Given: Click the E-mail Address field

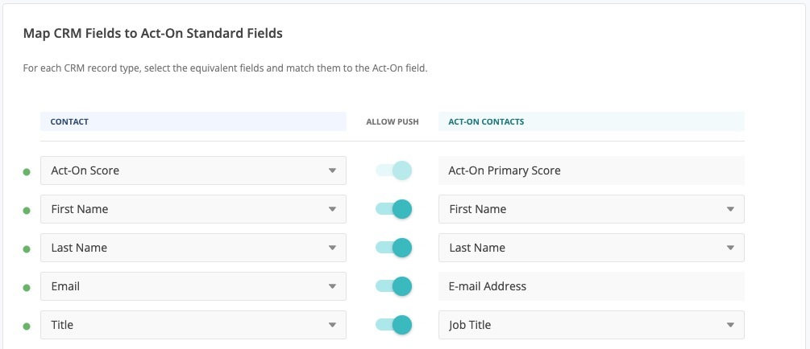Looking at the screenshot, I should pyautogui.click(x=592, y=286).
